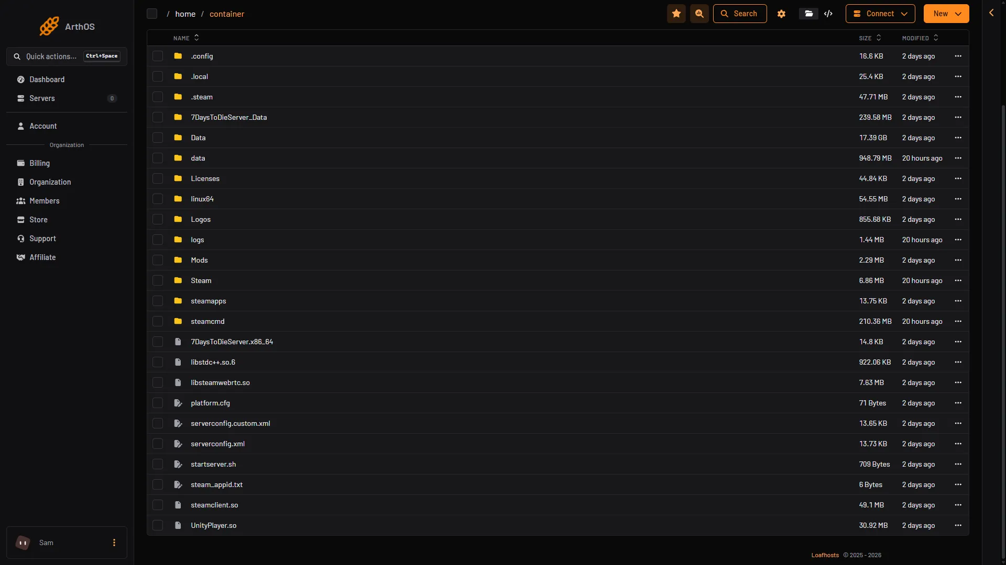Open the New dropdown button
Viewport: 1006px width, 565px height.
coord(946,14)
